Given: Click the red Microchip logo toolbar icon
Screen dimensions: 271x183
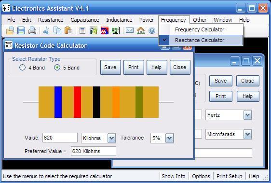Looking at the screenshot, I should click(104, 30).
